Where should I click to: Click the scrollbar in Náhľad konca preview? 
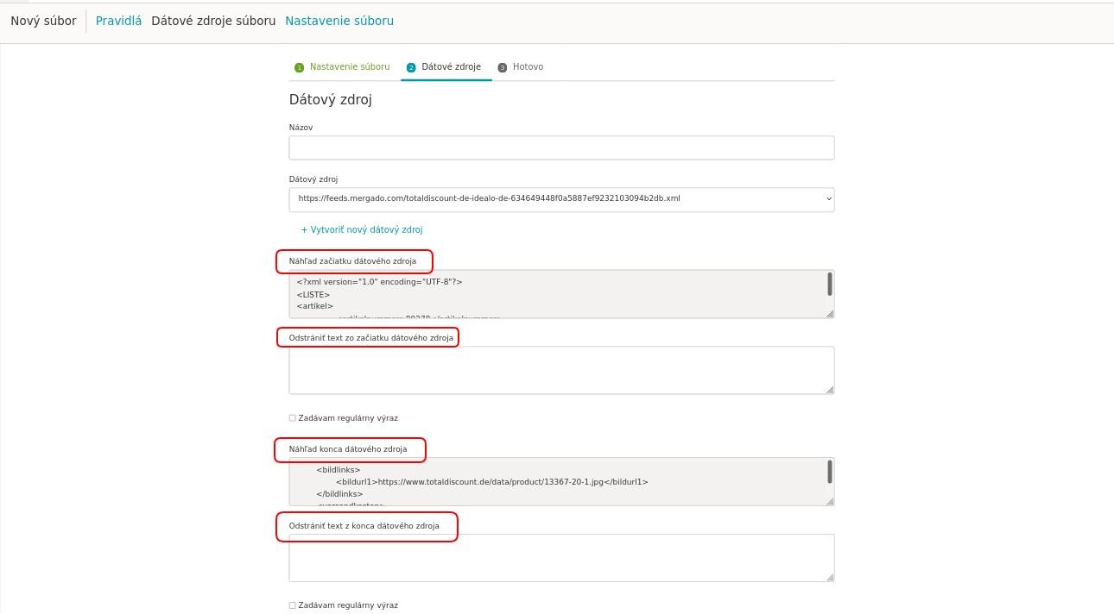tap(829, 472)
